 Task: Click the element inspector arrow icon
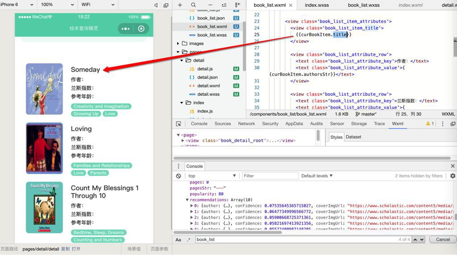tap(179, 124)
